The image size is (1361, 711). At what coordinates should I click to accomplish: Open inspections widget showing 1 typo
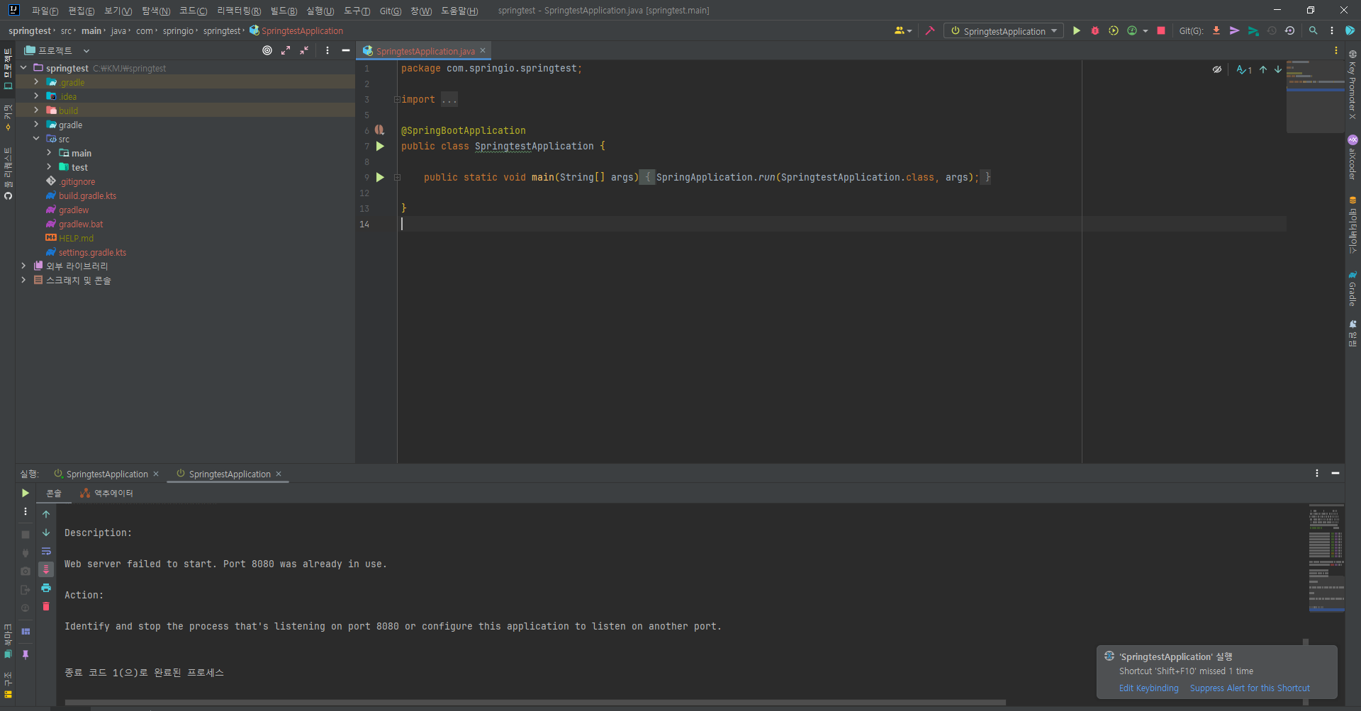tap(1244, 69)
